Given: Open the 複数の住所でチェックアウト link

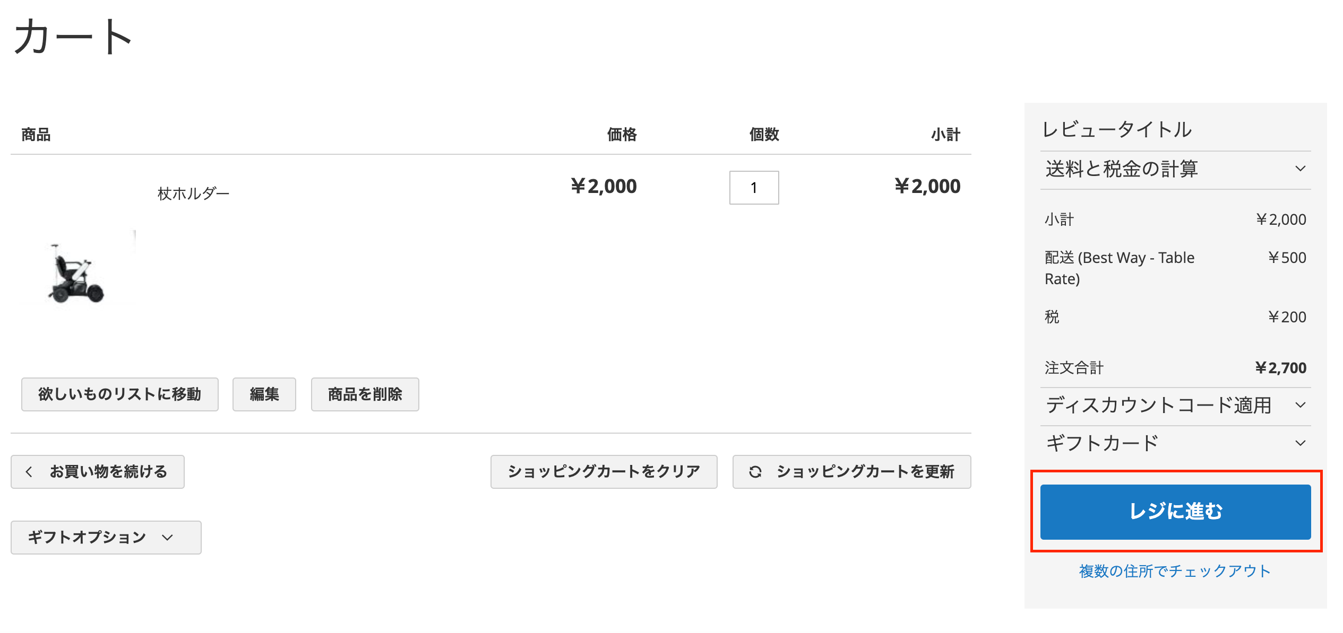Looking at the screenshot, I should point(1175,571).
